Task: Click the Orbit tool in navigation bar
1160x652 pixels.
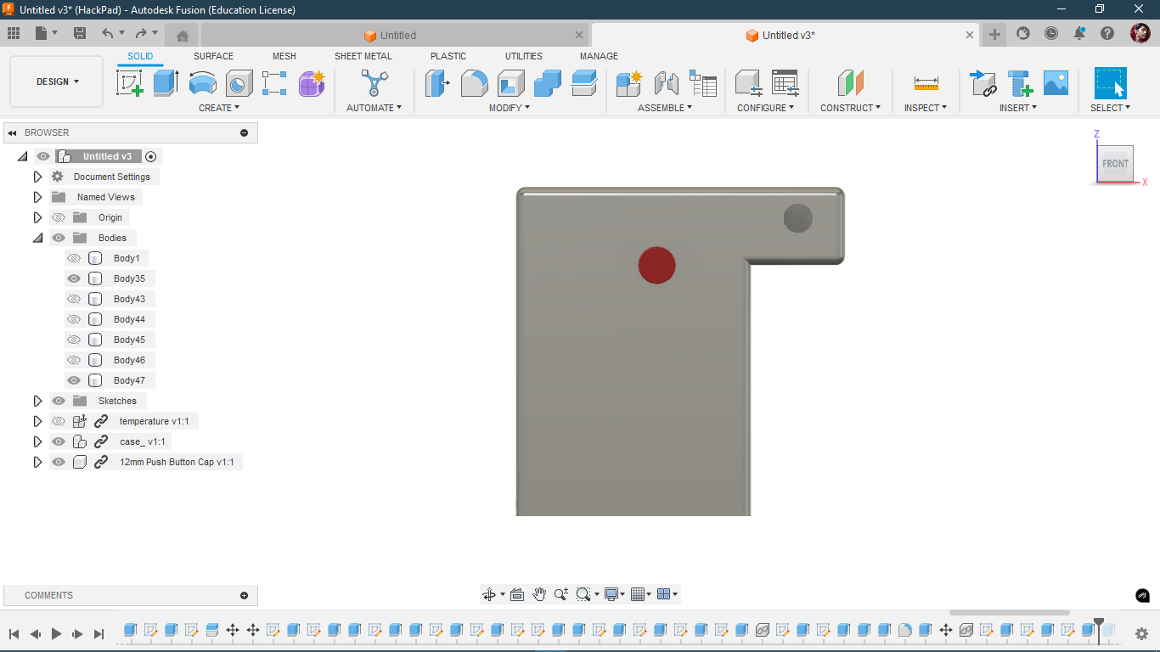Action: (489, 594)
